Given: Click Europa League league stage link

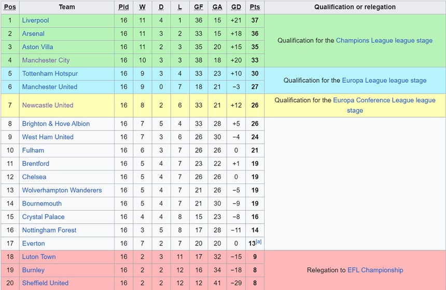Looking at the screenshot, I should point(384,80).
